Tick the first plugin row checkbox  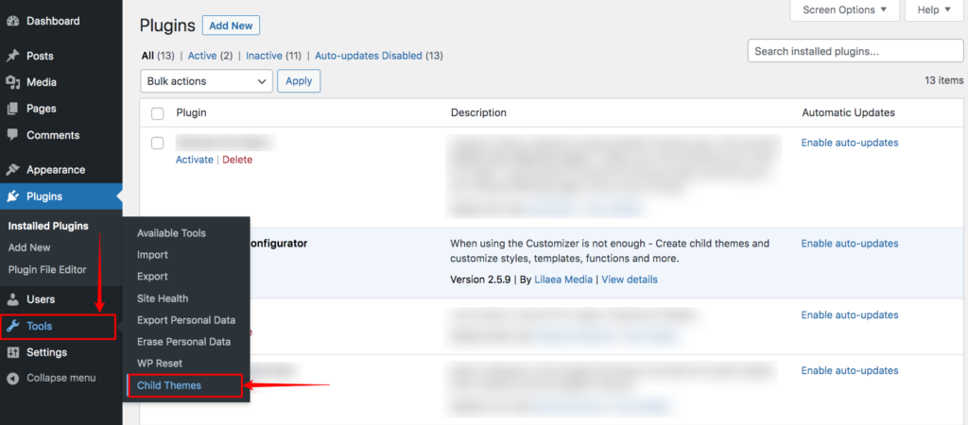pos(158,144)
